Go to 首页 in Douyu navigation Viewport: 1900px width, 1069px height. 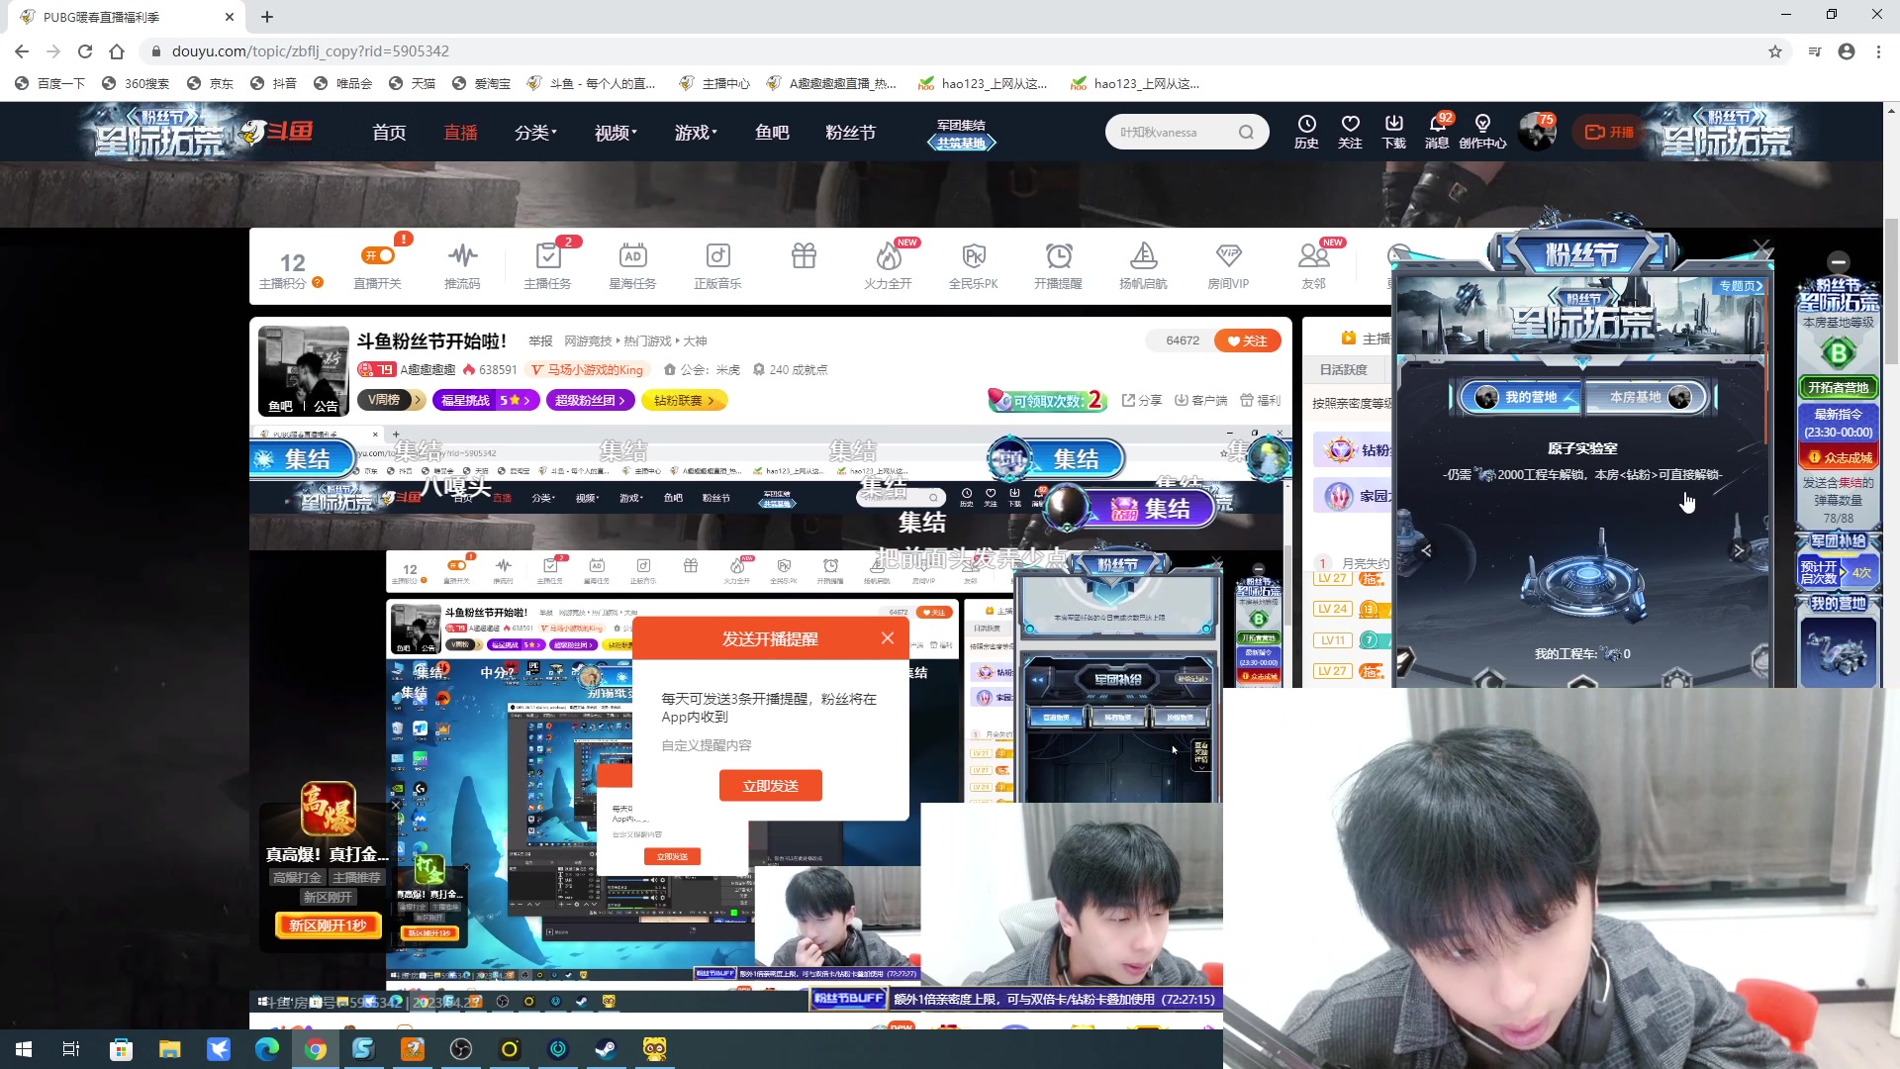(389, 133)
